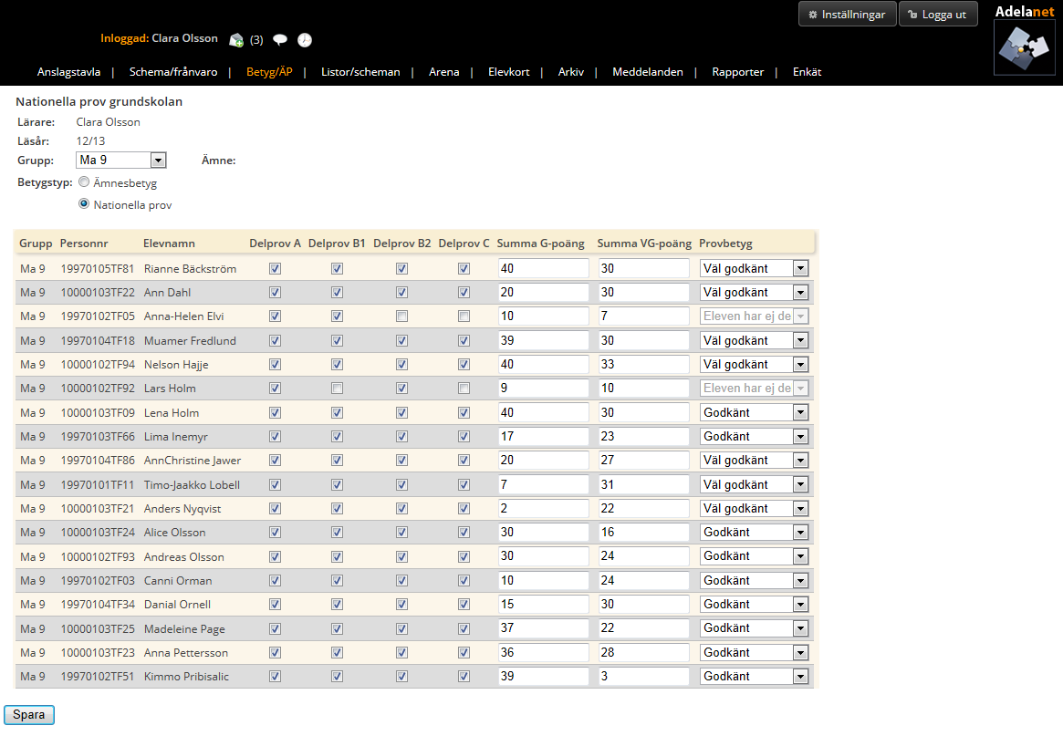The image size is (1063, 736).
Task: Click the Provbetyg column header
Action: [x=725, y=244]
